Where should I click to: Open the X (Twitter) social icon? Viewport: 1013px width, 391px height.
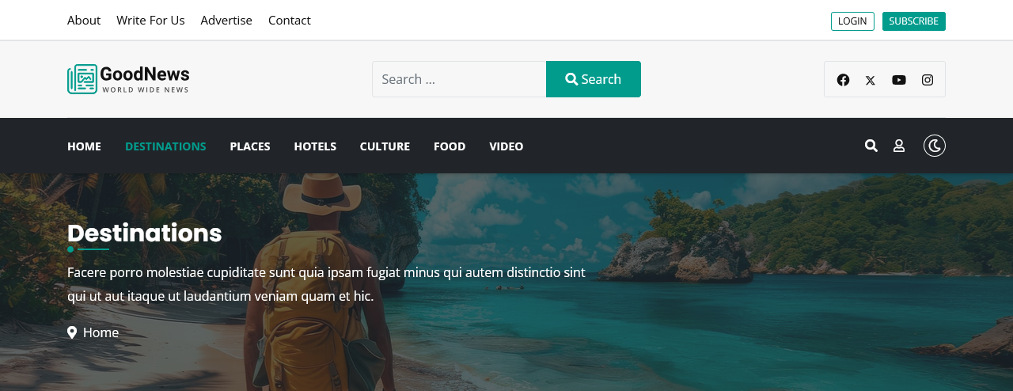pos(871,80)
